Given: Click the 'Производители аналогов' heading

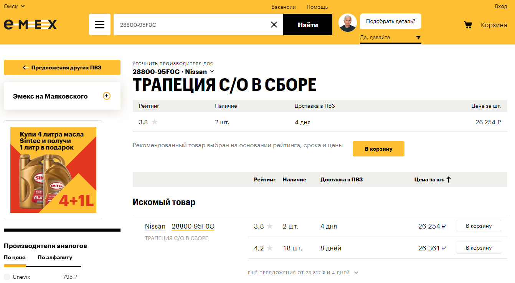Looking at the screenshot, I should tap(46, 246).
